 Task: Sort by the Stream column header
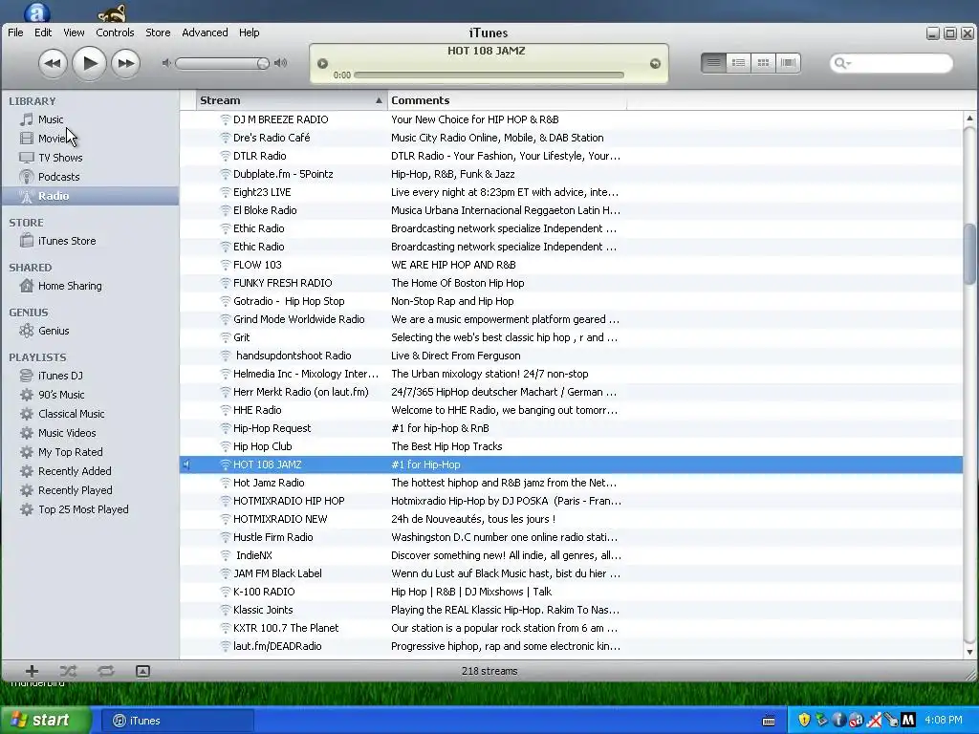pos(291,100)
